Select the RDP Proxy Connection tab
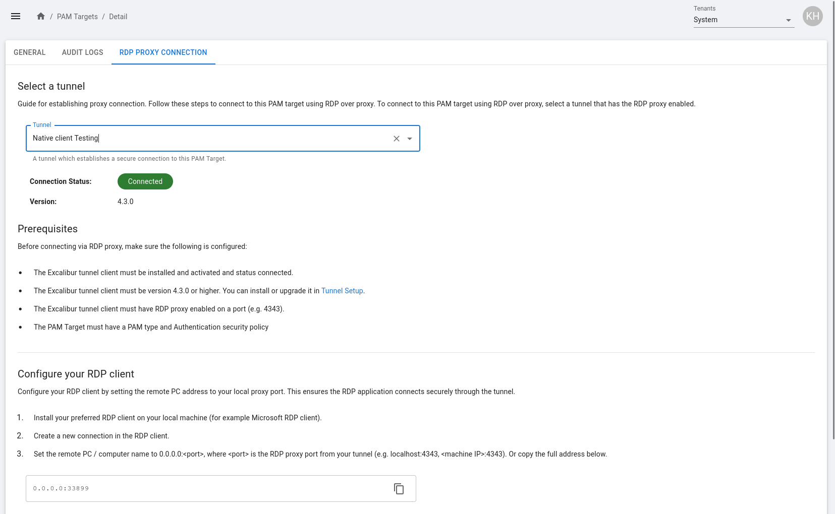Viewport: 835px width, 514px height. [x=163, y=52]
